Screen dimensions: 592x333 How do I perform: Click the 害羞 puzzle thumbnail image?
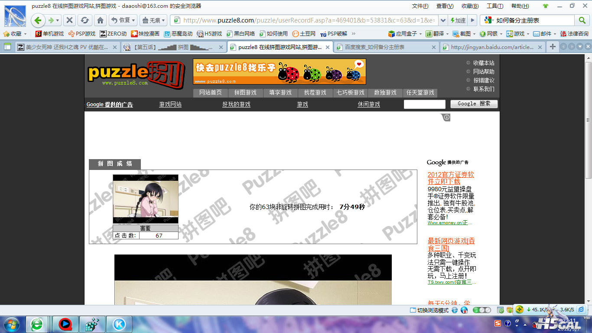click(146, 199)
